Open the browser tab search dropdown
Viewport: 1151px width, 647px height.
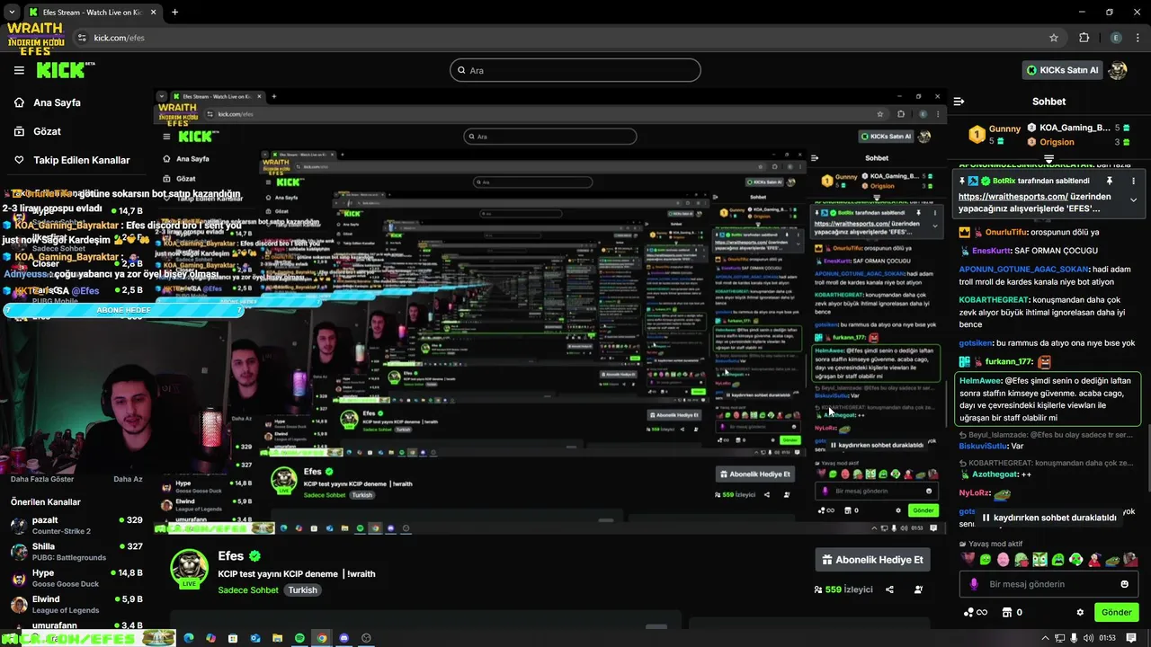10,12
